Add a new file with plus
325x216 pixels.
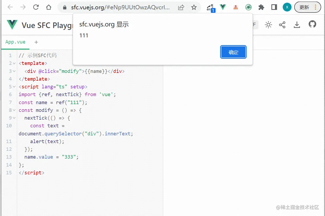coord(36,42)
